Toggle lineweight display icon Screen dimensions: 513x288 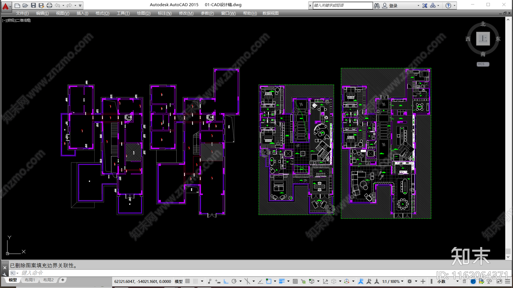(x=282, y=281)
